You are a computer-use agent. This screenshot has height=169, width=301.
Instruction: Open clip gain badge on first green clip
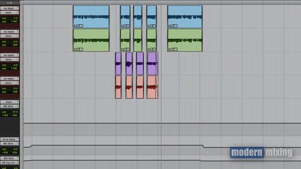click(79, 49)
